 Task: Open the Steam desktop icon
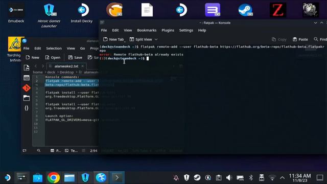(245, 10)
